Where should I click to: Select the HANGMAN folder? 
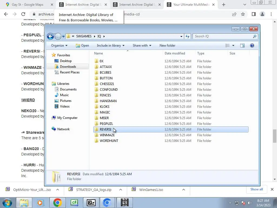point(108,101)
